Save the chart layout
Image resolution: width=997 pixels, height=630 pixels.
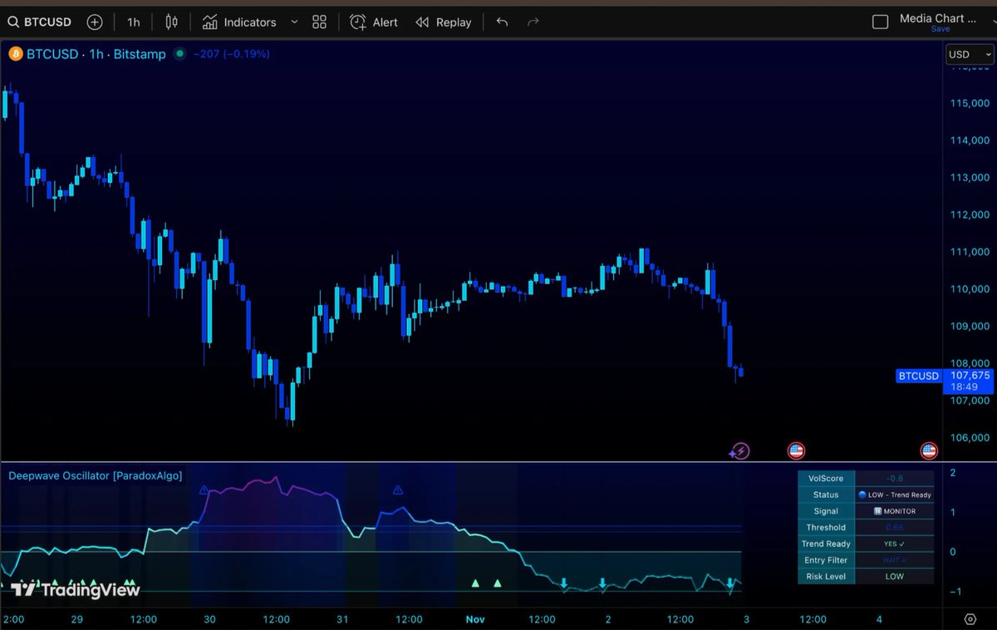pyautogui.click(x=941, y=29)
